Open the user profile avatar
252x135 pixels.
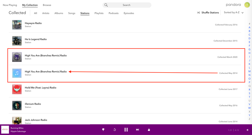247,5
